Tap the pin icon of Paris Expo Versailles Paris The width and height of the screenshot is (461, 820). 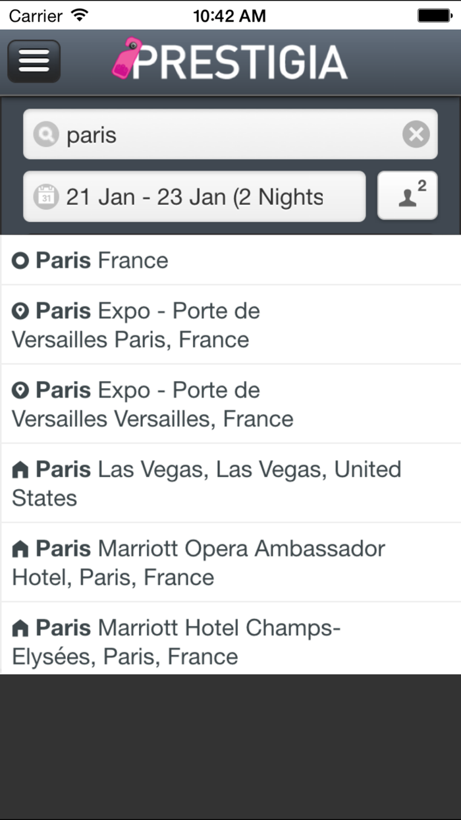pos(21,311)
